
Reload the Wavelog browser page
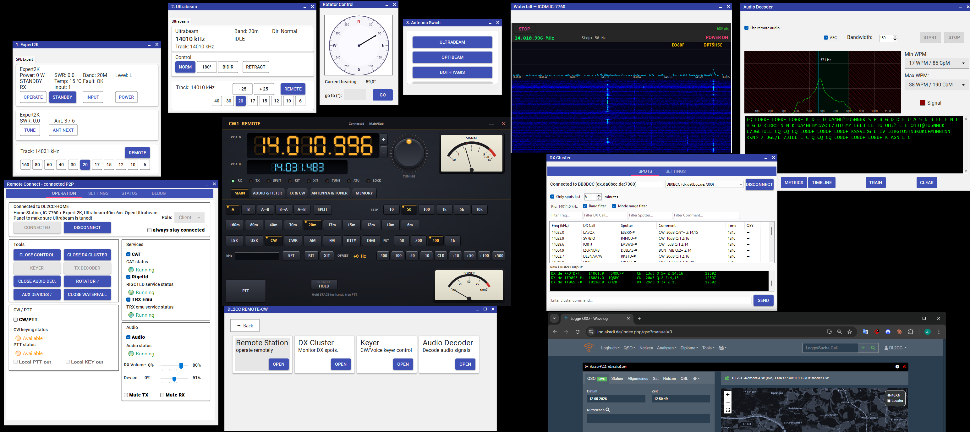click(x=578, y=332)
